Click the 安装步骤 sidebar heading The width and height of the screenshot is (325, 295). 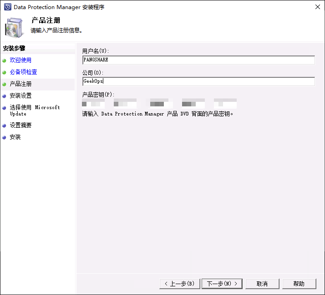[x=14, y=49]
